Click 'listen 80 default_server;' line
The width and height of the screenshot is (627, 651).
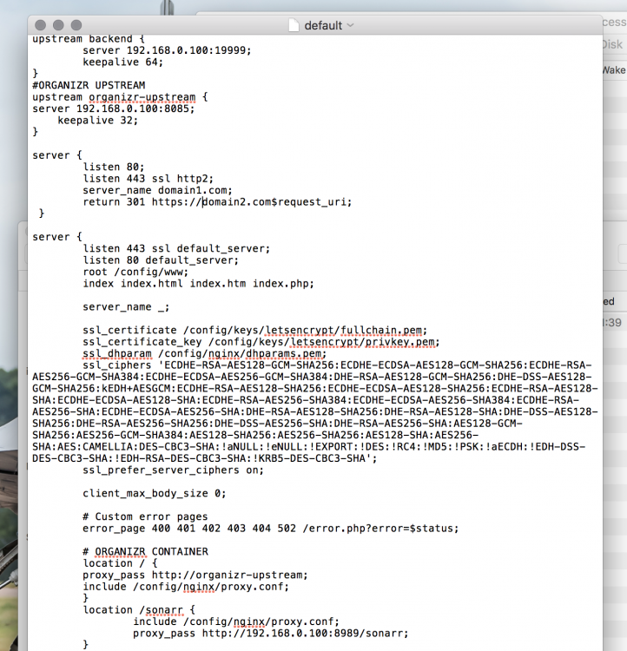[161, 260]
